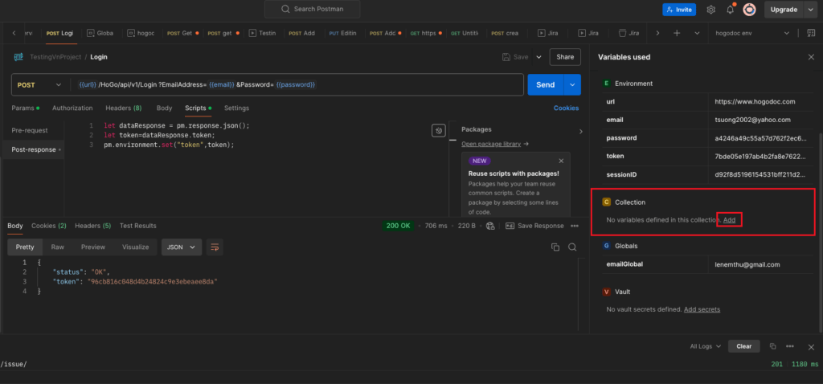Open the All Logs filter dropdown
The image size is (823, 384).
tap(706, 346)
